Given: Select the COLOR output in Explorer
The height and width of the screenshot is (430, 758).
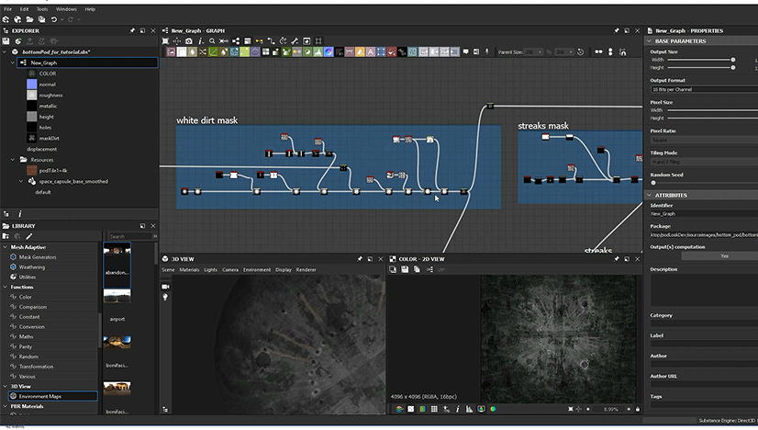Looking at the screenshot, I should point(48,74).
